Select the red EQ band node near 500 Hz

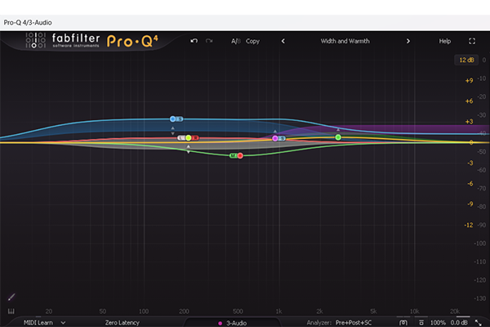[240, 155]
